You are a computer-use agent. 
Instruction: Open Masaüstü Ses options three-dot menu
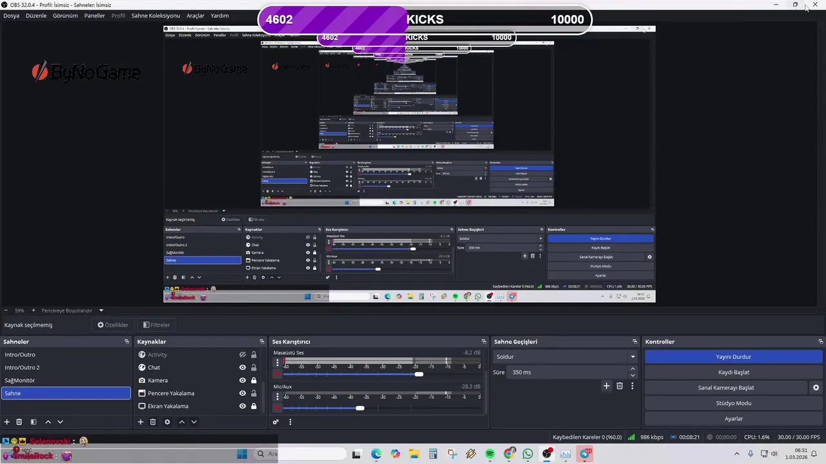pos(277,363)
